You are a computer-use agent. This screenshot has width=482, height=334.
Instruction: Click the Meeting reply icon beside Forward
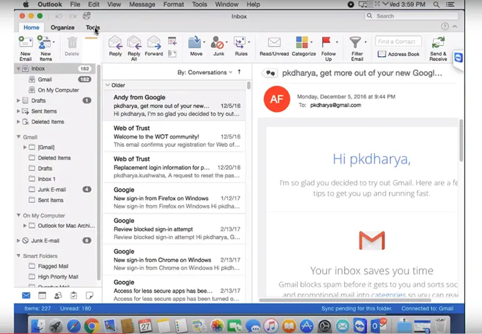(x=172, y=41)
